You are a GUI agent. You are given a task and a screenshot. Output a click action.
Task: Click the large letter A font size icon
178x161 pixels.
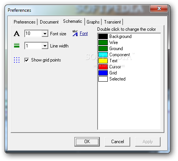tap(17, 34)
